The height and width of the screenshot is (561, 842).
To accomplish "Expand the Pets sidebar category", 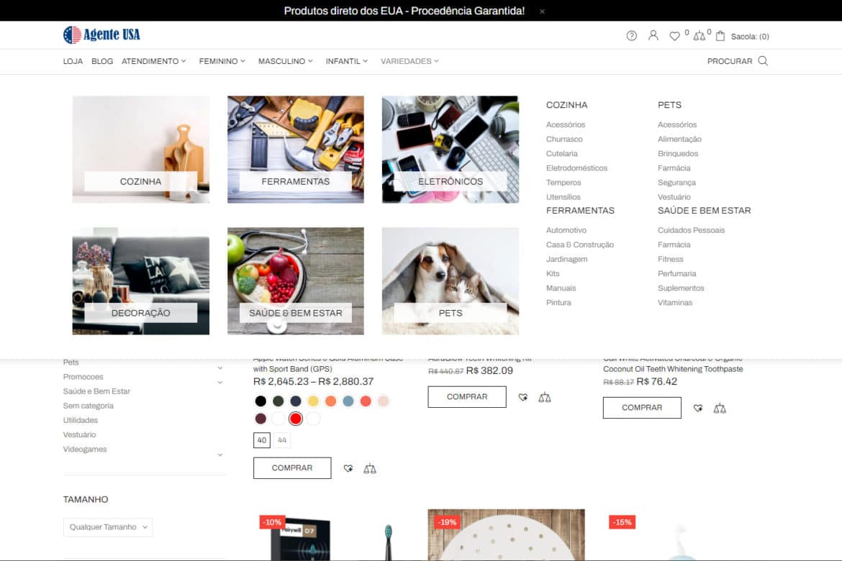I will pyautogui.click(x=220, y=368).
